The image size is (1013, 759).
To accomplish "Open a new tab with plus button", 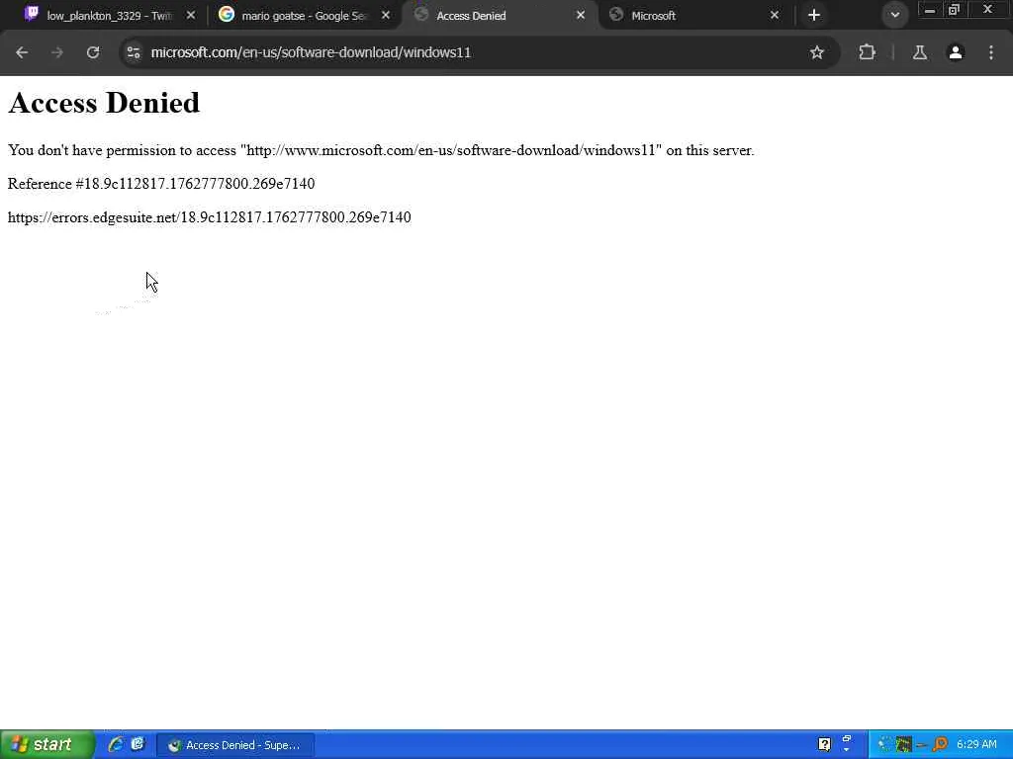I will coord(814,15).
